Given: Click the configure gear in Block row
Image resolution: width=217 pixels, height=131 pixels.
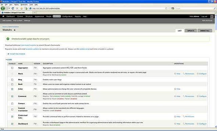Looking at the screenshot, I should point(198,74).
